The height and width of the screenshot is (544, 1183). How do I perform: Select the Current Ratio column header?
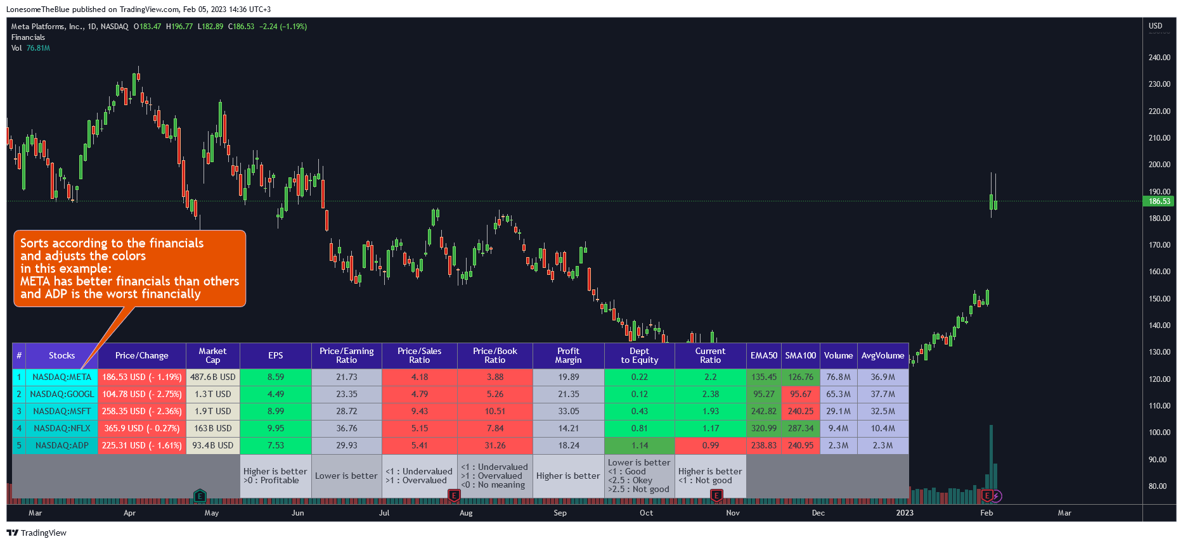711,356
